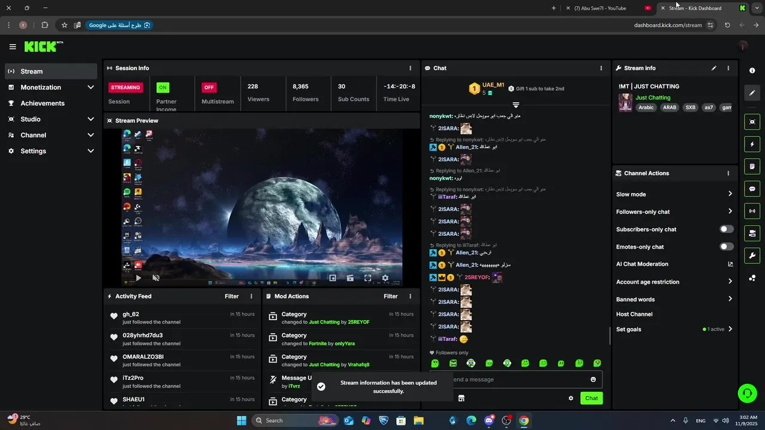Click Filter in Activity Feed

pos(232,296)
